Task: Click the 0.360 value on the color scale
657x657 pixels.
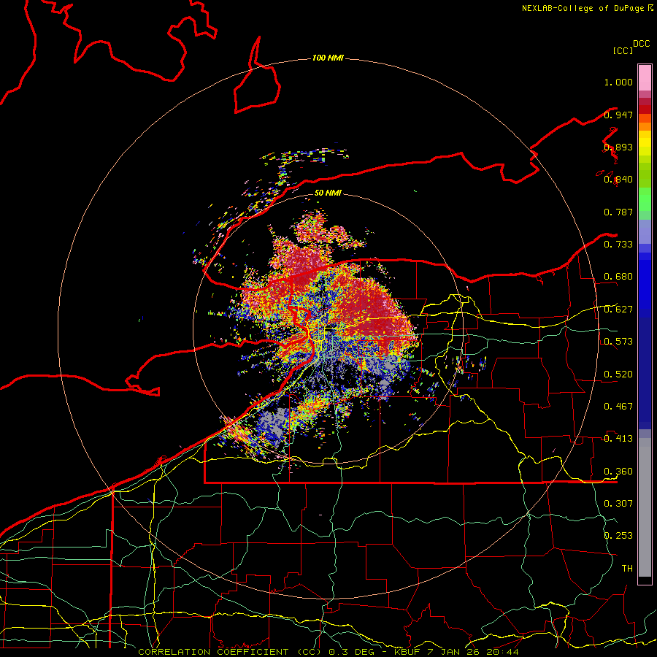Action: 618,472
